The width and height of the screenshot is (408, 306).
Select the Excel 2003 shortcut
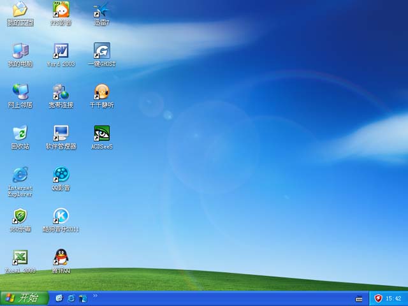coord(20,258)
